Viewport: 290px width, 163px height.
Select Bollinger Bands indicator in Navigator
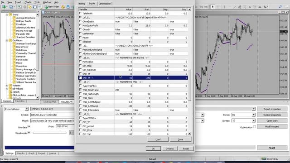click(24, 21)
